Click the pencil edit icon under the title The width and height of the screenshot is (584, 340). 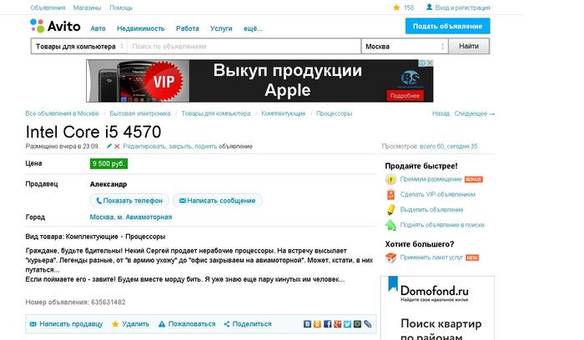point(109,146)
